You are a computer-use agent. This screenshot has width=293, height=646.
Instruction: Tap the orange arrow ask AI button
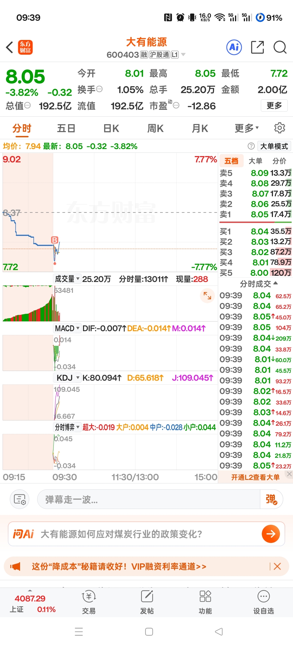271,534
